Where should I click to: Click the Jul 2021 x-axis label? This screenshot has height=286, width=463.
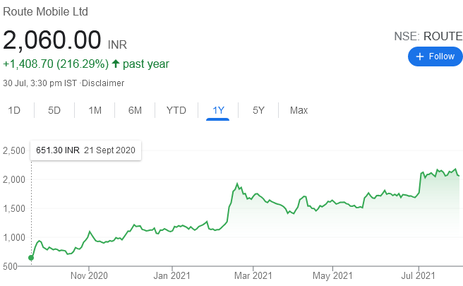point(419,275)
